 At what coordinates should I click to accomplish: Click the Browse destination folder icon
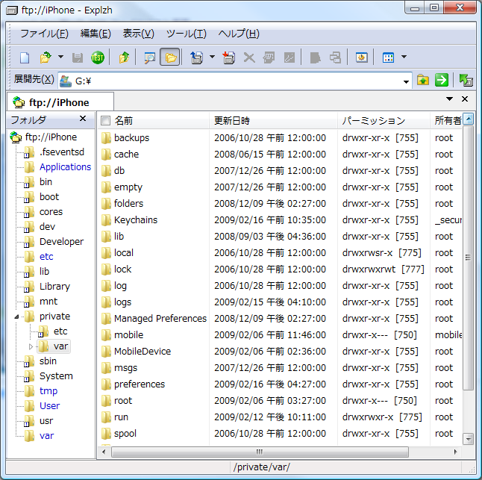(423, 81)
